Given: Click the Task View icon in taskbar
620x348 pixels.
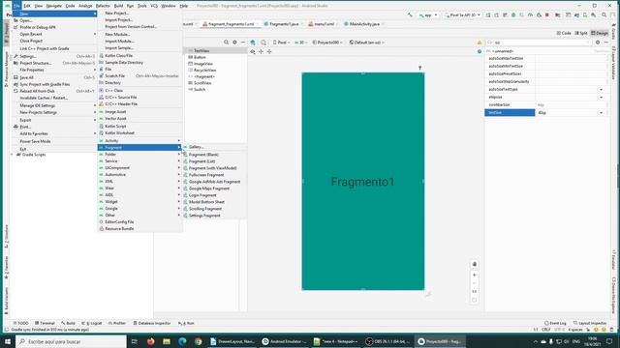Looking at the screenshot, I should [134, 341].
